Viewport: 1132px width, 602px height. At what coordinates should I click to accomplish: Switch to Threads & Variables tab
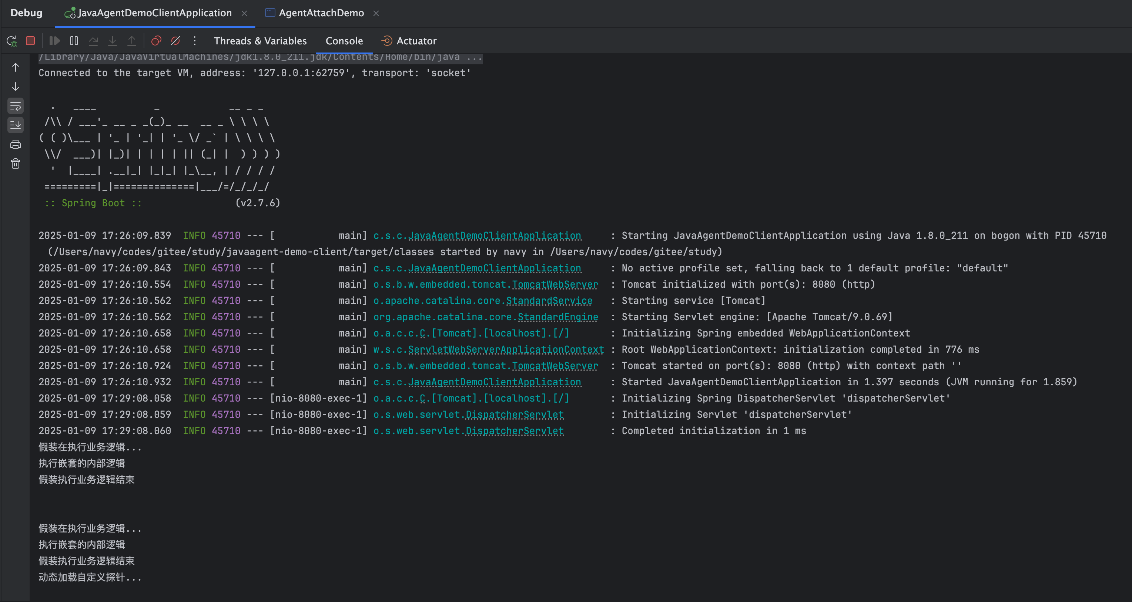click(260, 41)
